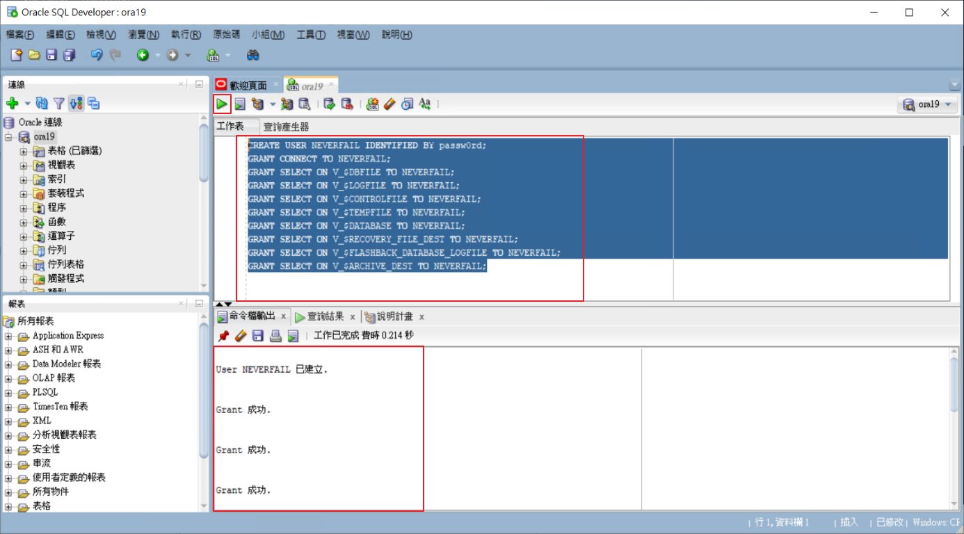Screen dimensions: 964x534
Task: Click the Run Script icon
Action: point(240,104)
